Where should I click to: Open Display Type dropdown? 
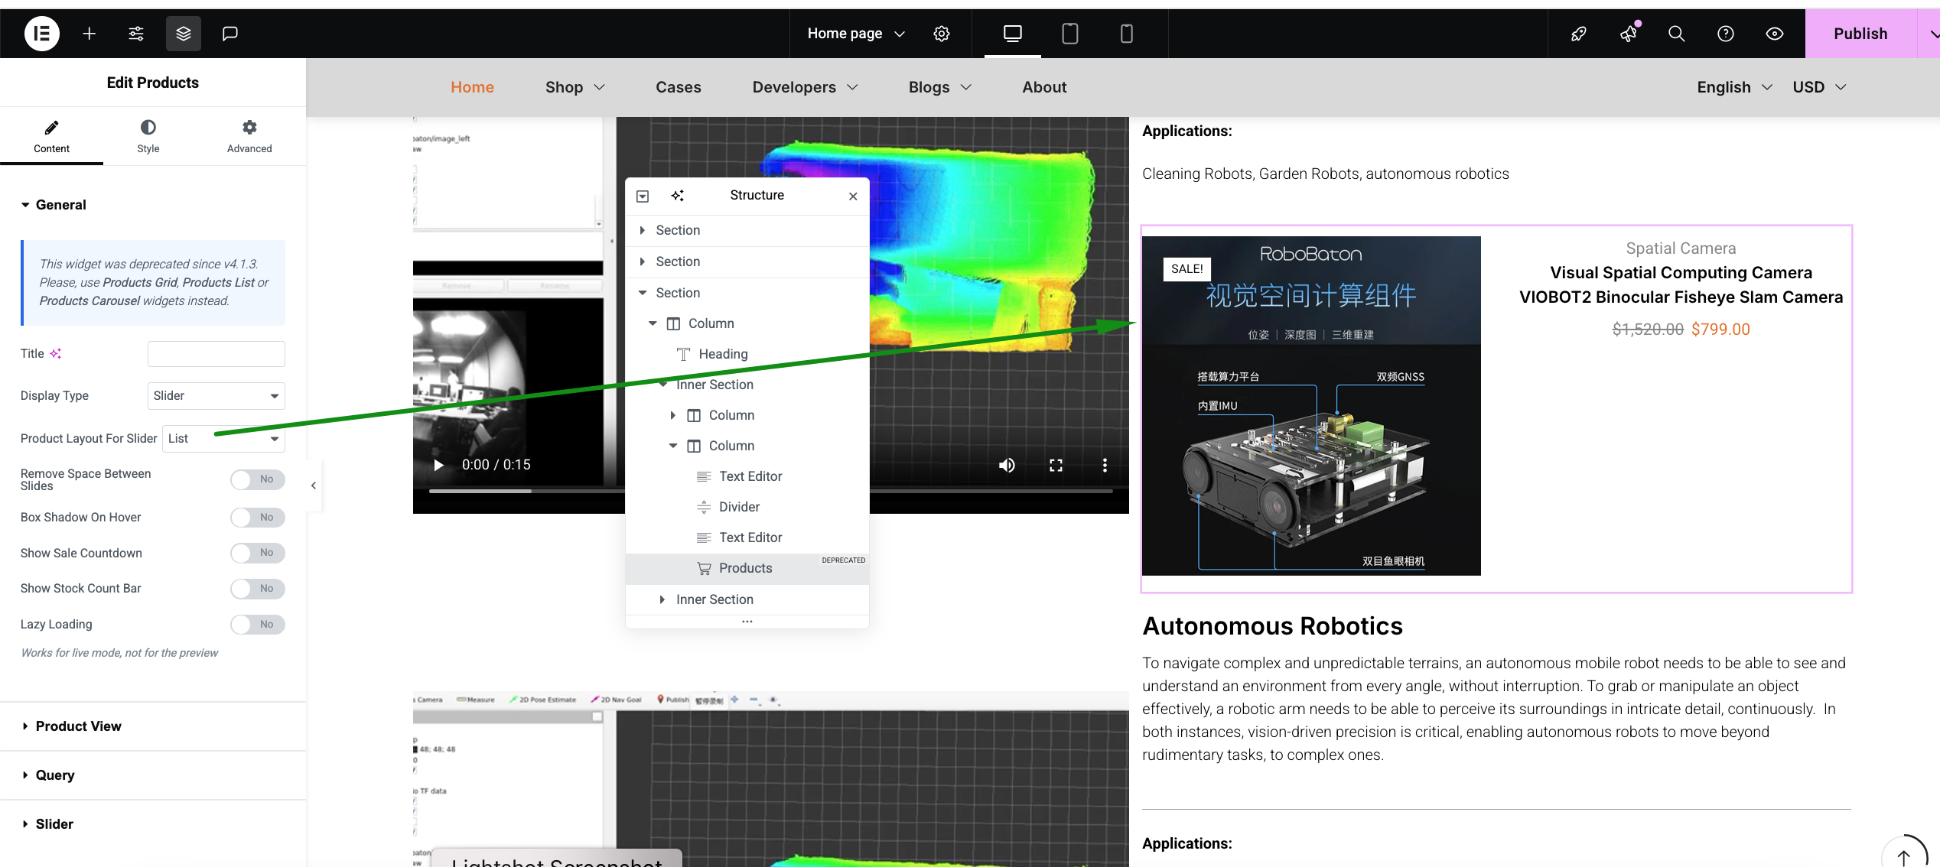216,396
